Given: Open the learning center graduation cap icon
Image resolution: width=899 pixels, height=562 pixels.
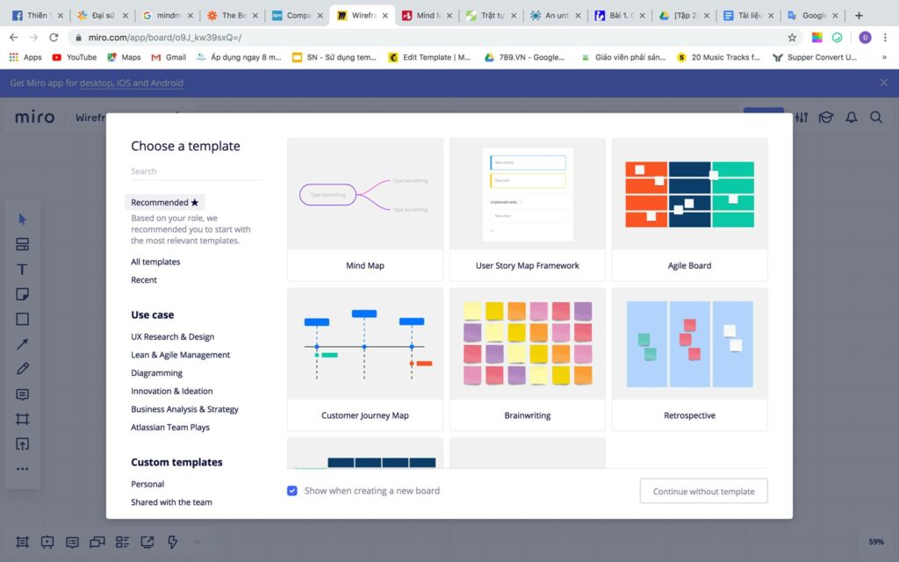Looking at the screenshot, I should [x=825, y=117].
